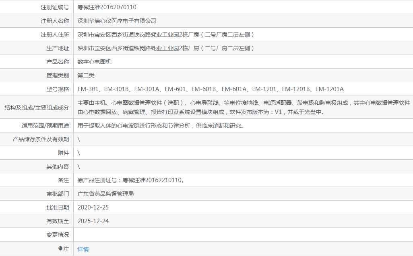
Task: Select approval department 广东省药品监督管理局
Action: point(105,194)
